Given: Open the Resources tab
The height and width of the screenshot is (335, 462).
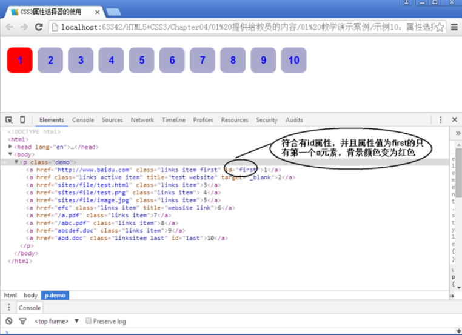Looking at the screenshot, I should tap(235, 120).
